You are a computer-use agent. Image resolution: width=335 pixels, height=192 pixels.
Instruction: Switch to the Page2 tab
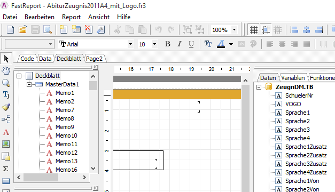pyautogui.click(x=94, y=59)
